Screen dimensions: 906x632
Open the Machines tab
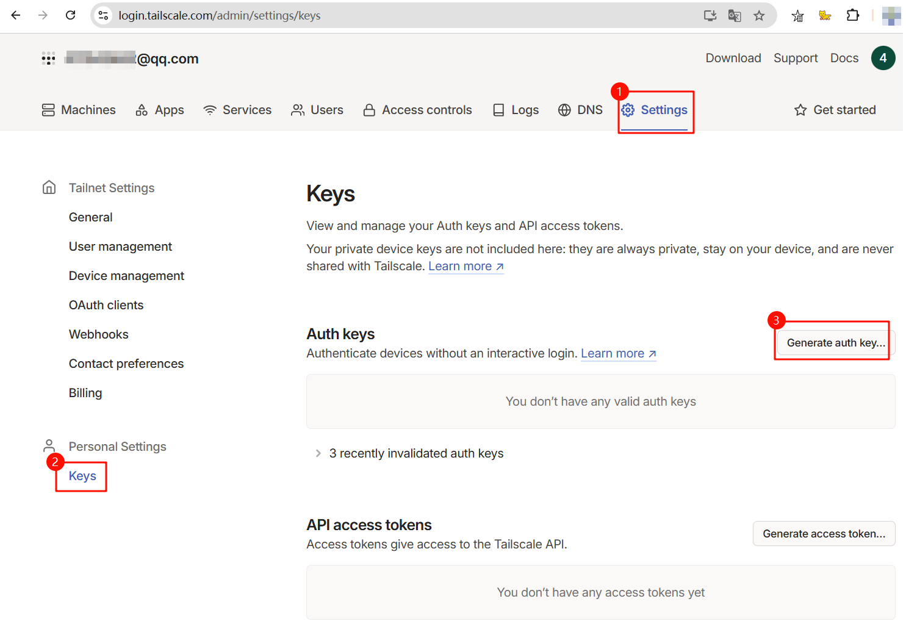(79, 110)
